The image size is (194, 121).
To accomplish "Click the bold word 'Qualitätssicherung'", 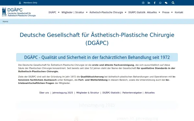I will tap(92, 77).
